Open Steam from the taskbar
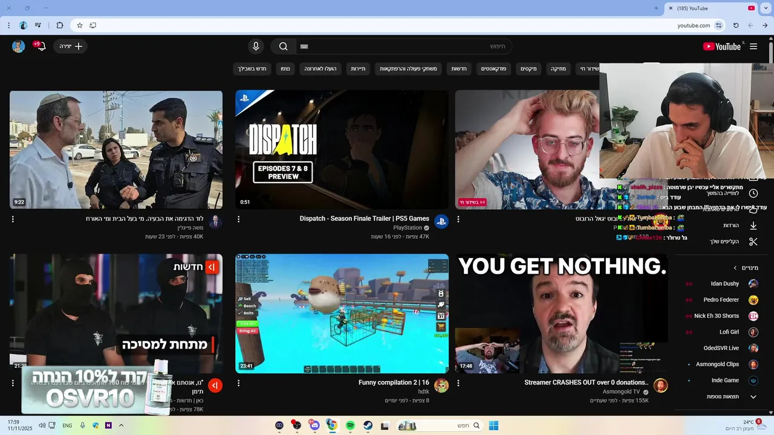The image size is (774, 435). pyautogui.click(x=368, y=425)
